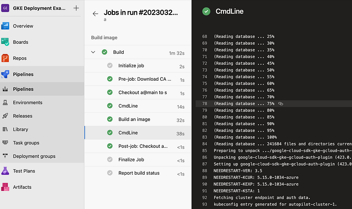Open the Test Plans menu item
The width and height of the screenshot is (352, 209).
[x=24, y=171]
